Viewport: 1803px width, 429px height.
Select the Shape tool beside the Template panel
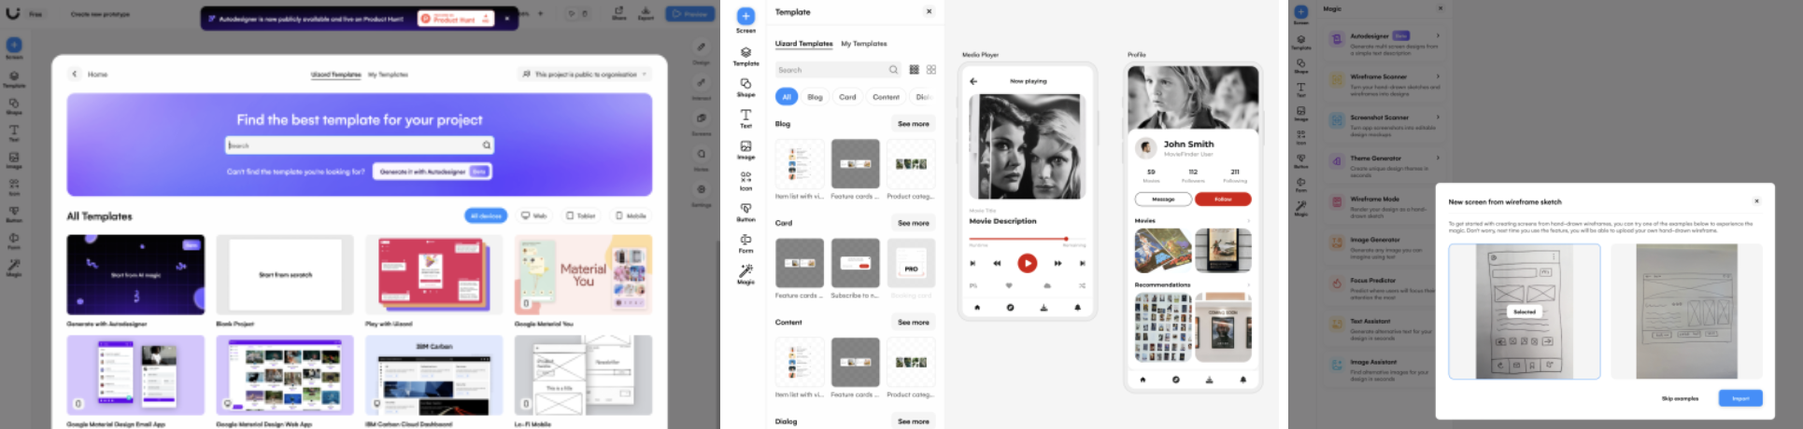tap(745, 87)
